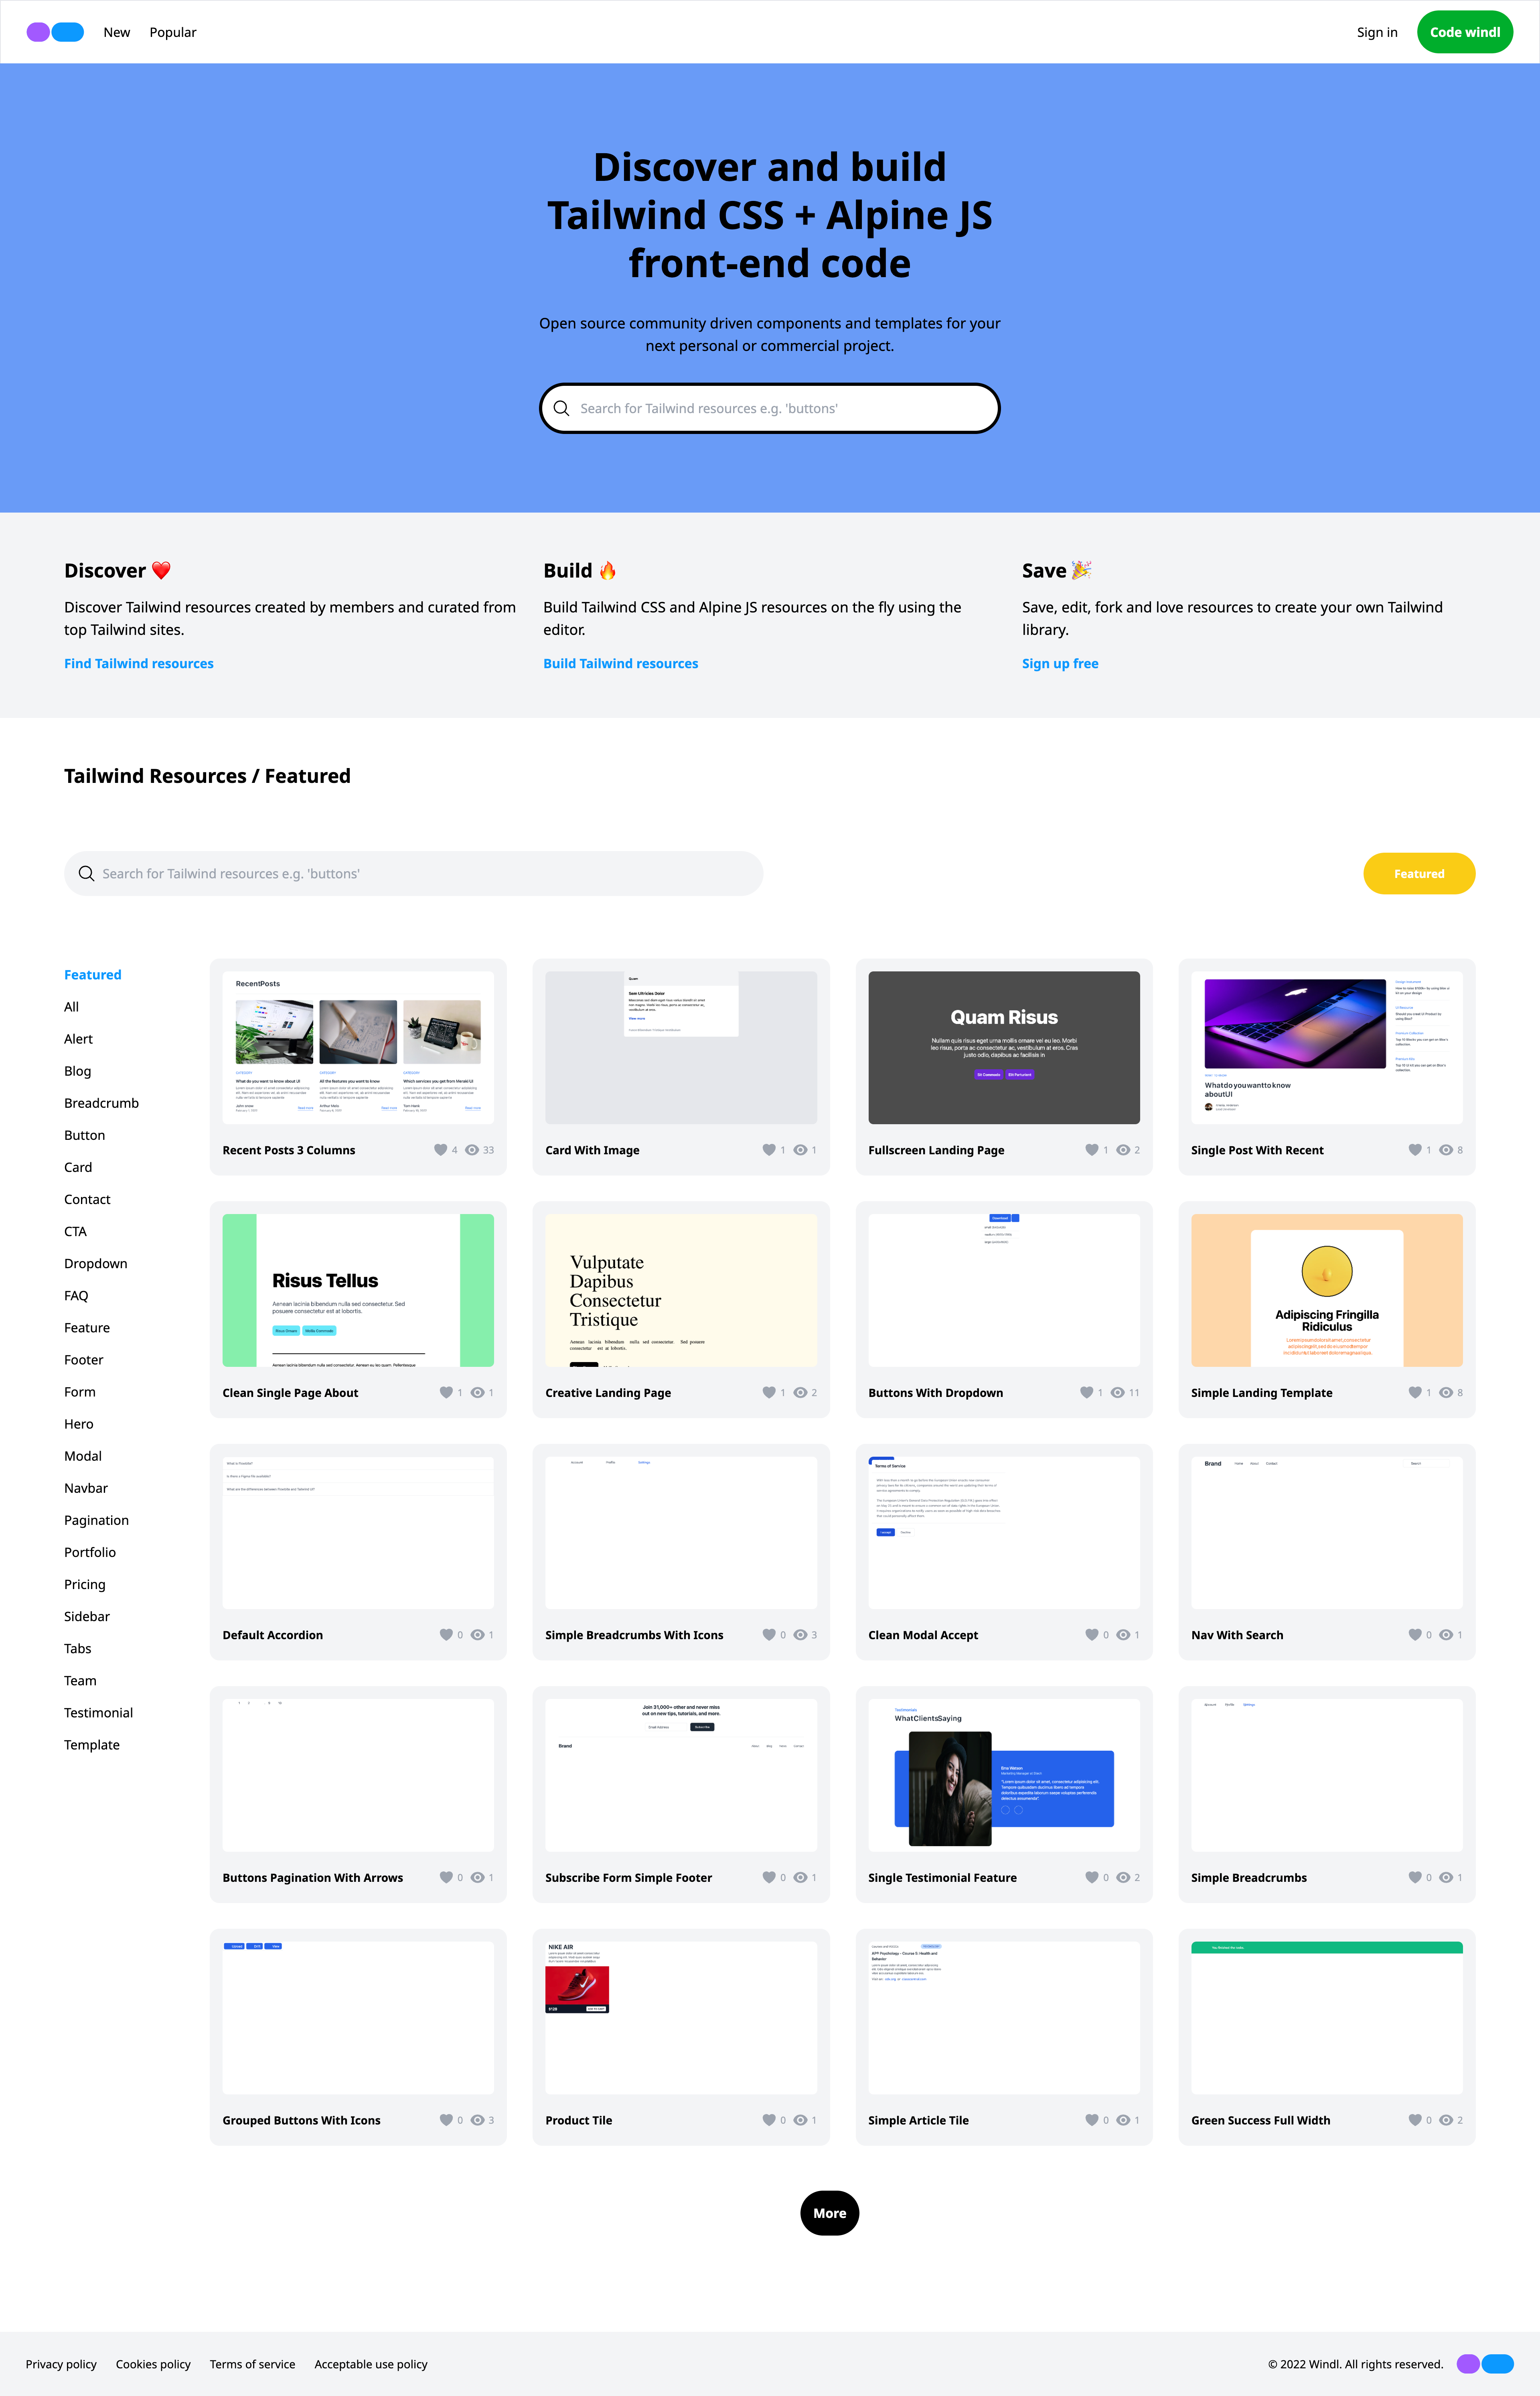The image size is (1540, 2396).
Task: Like the Simple Landing Template card
Action: tap(1415, 1392)
